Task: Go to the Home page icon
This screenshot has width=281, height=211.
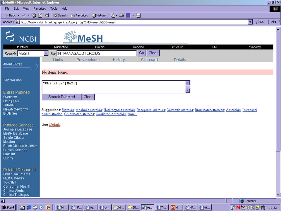Action: click(x=47, y=16)
